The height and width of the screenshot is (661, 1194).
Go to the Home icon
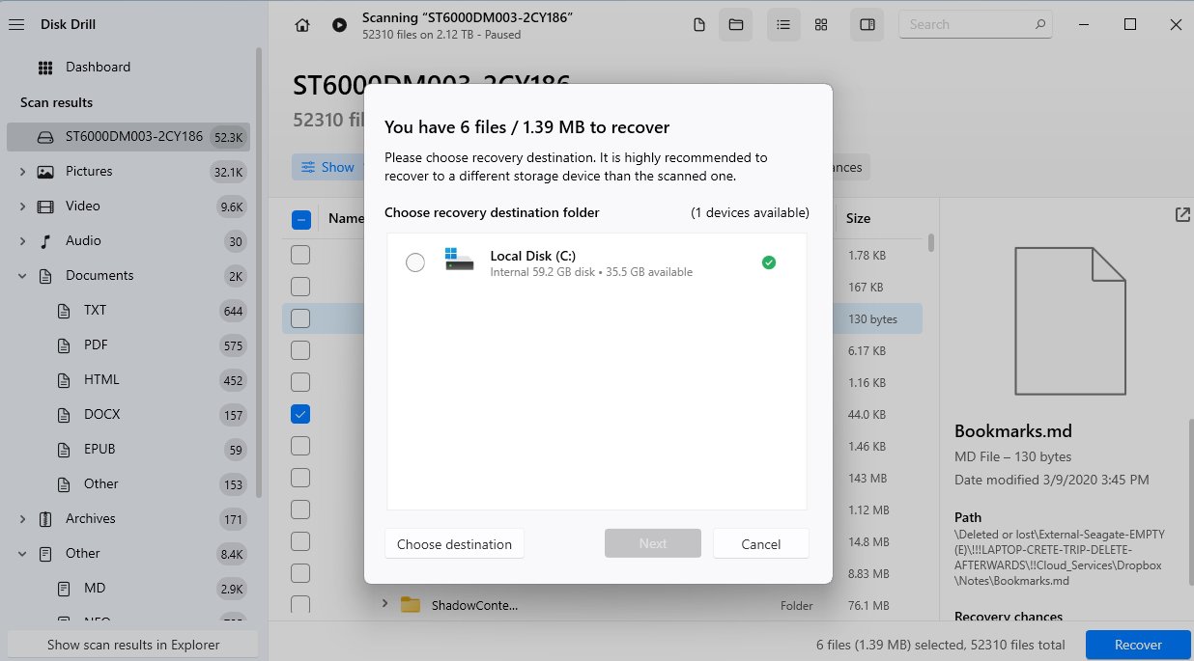[x=302, y=25]
